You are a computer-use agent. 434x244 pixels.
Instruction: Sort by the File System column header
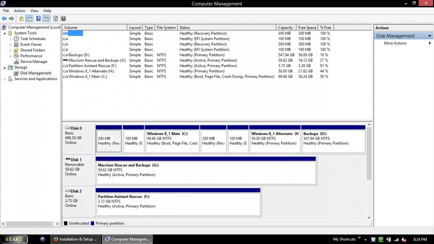[x=166, y=28]
